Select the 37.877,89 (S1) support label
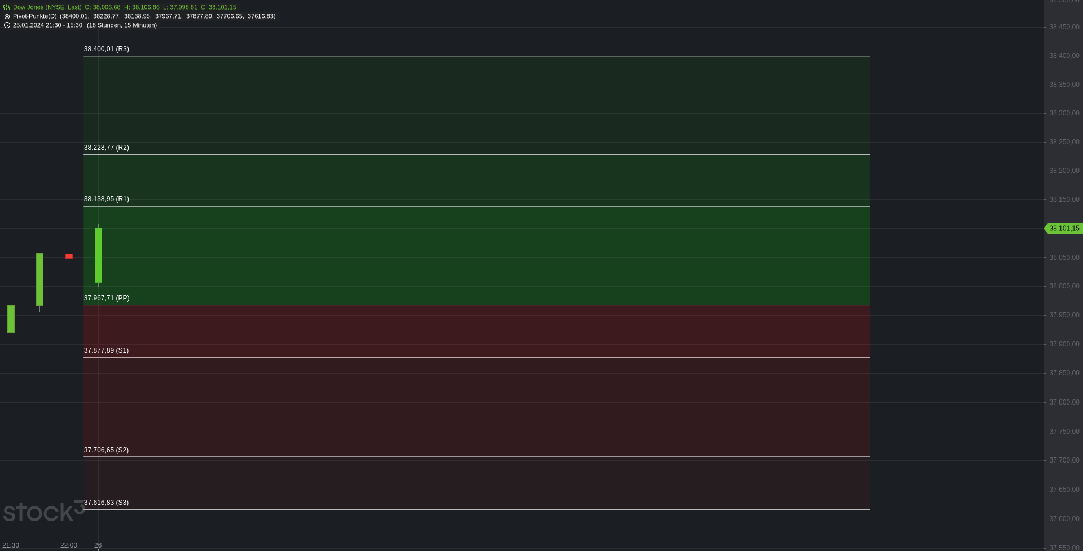This screenshot has height=551, width=1083. (x=106, y=350)
